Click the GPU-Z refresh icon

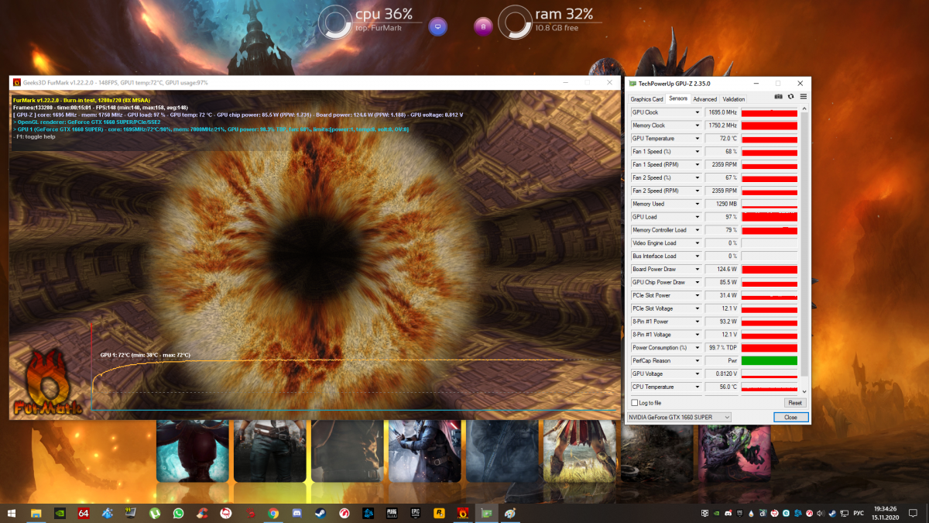click(790, 97)
